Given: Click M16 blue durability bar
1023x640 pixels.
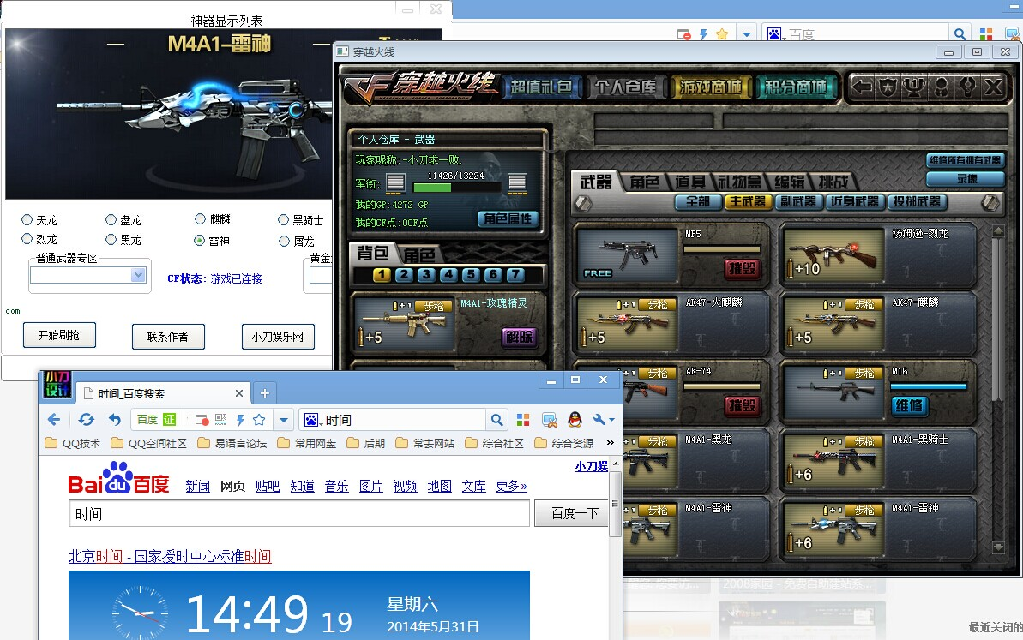Looking at the screenshot, I should 928,386.
